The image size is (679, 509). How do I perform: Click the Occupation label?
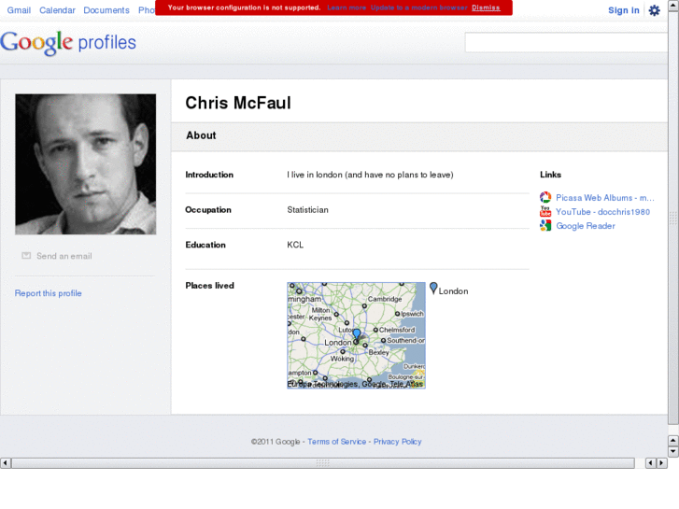click(x=208, y=209)
